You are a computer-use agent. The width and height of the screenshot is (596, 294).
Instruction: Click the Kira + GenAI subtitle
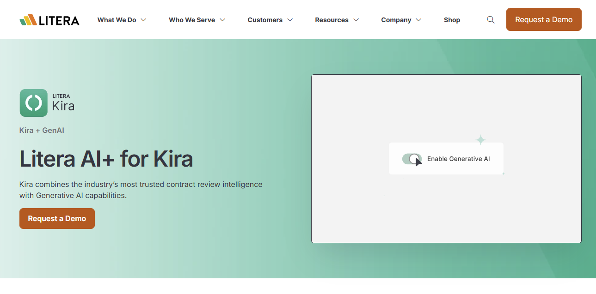42,130
